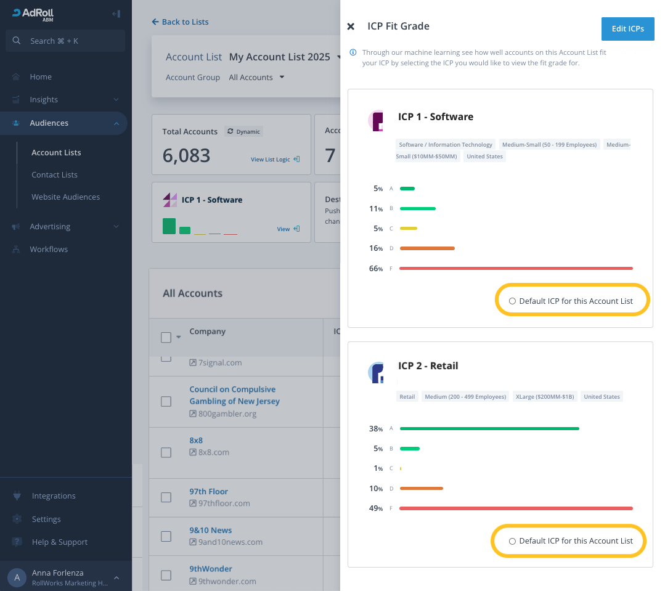
Task: Click the Edit ICPs button
Action: pos(627,29)
